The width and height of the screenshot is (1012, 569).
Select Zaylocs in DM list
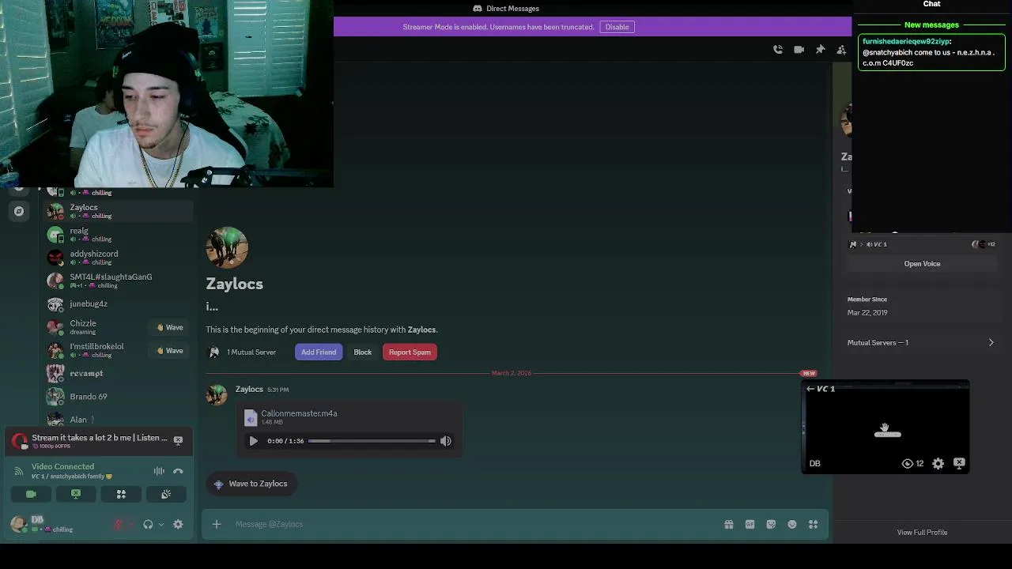119,211
